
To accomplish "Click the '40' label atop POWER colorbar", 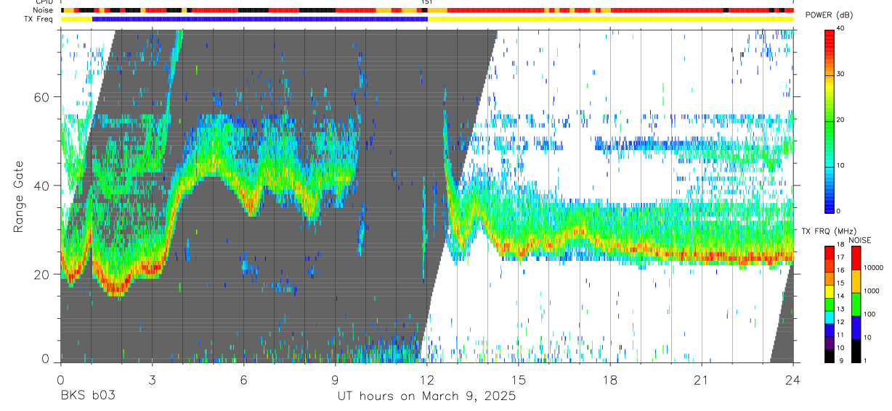I will (841, 28).
